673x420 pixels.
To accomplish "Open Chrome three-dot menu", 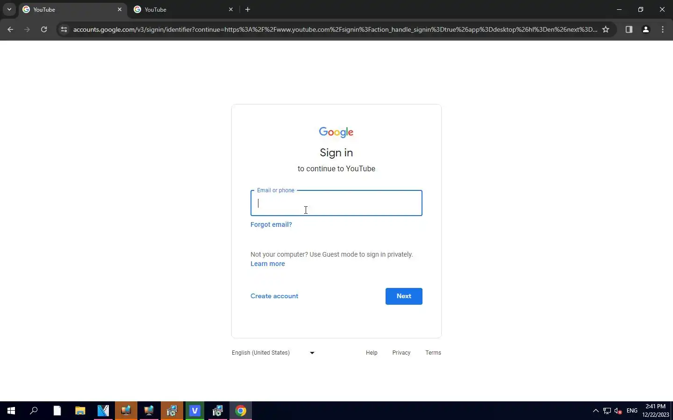I will pos(663,29).
